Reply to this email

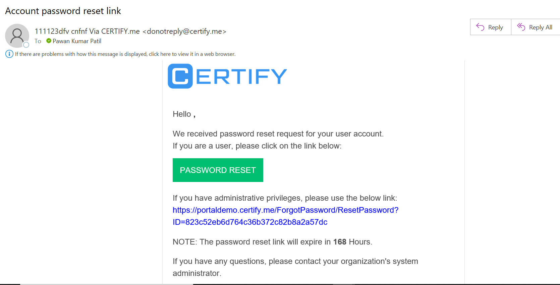coord(491,27)
